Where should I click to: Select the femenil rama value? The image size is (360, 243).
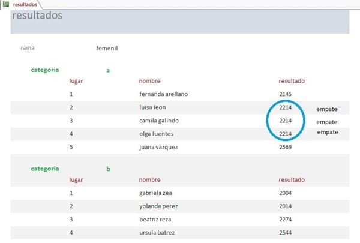pos(107,48)
